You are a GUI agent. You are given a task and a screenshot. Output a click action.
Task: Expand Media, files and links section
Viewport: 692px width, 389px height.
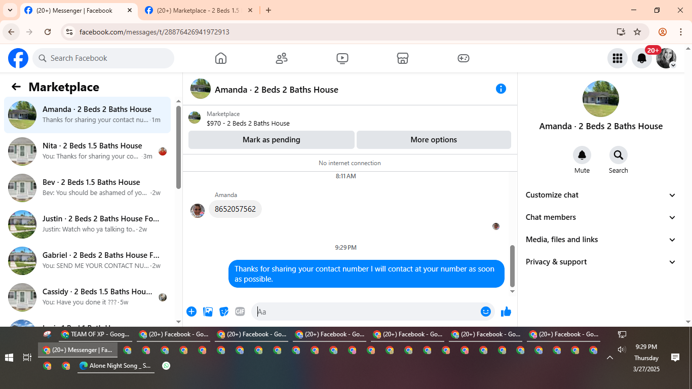601,240
